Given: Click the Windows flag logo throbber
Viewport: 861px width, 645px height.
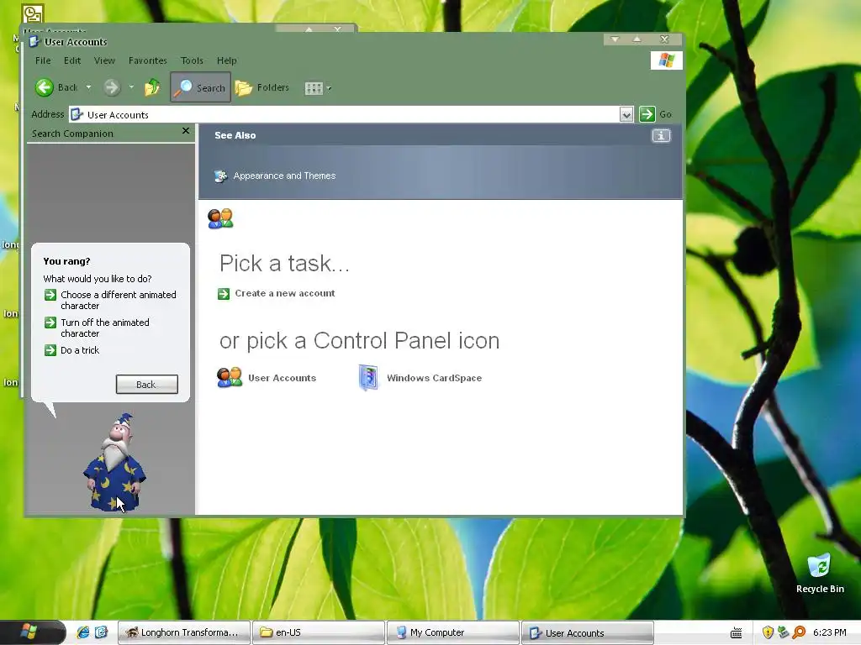Looking at the screenshot, I should (x=666, y=60).
